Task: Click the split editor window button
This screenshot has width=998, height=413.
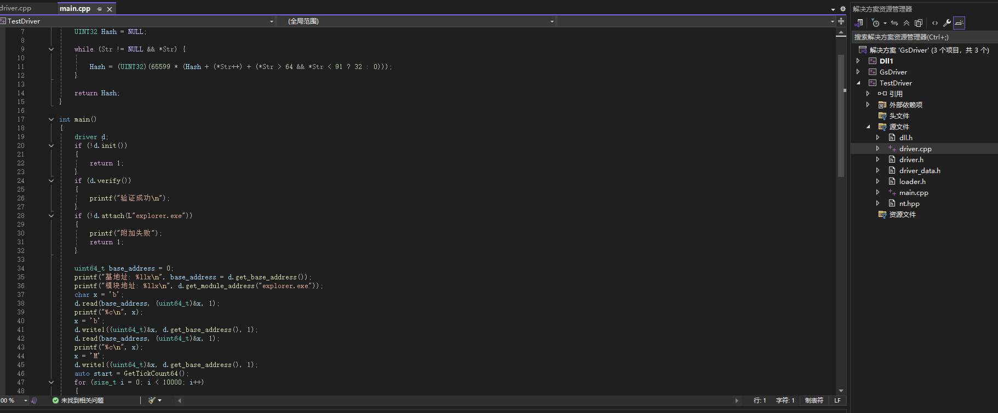Action: pyautogui.click(x=841, y=21)
